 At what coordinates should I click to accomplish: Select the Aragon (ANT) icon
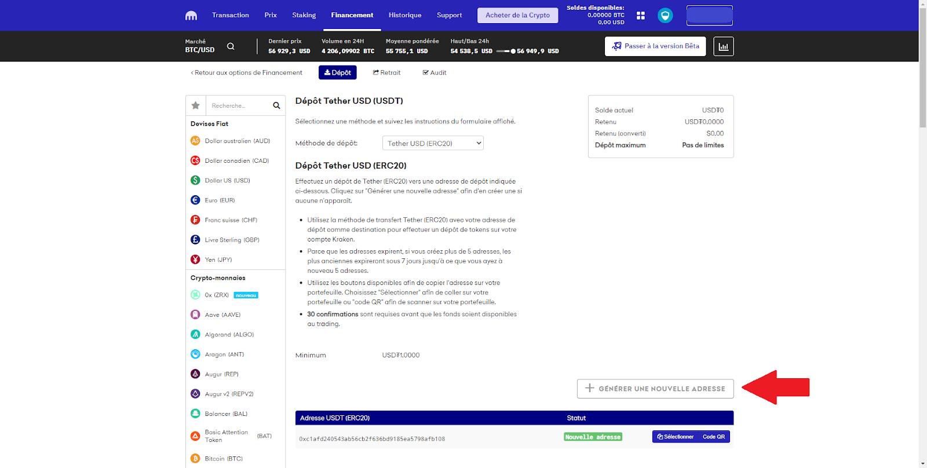[195, 354]
